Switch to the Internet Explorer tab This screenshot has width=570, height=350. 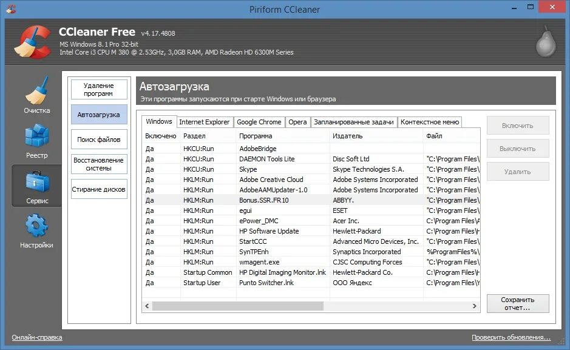click(x=205, y=122)
